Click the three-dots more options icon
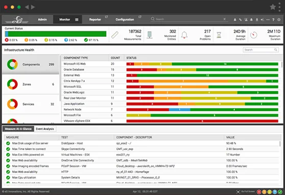This screenshot has height=195, width=285. tap(268, 19)
